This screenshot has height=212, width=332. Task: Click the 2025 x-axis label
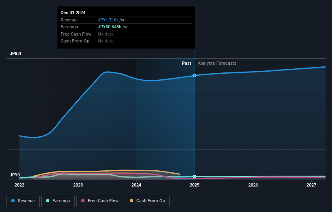tap(195, 185)
